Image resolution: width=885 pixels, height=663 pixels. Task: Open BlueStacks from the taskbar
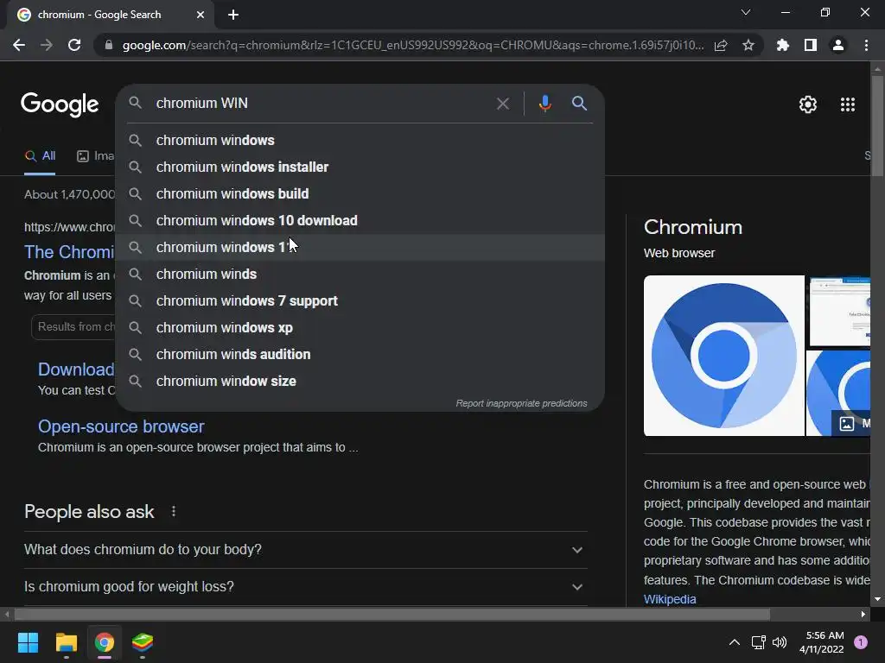143,642
